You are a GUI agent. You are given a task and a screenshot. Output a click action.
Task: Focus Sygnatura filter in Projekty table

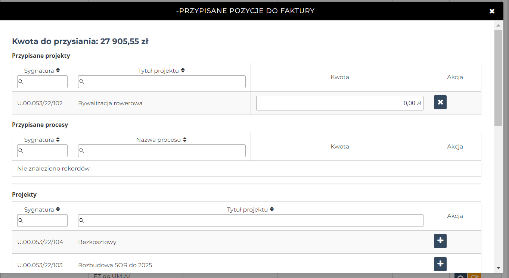click(x=43, y=221)
